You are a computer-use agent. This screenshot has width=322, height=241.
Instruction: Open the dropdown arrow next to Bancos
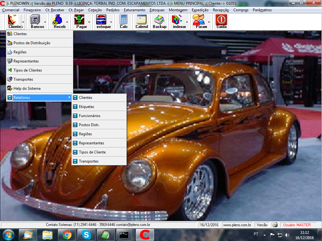click(45, 22)
